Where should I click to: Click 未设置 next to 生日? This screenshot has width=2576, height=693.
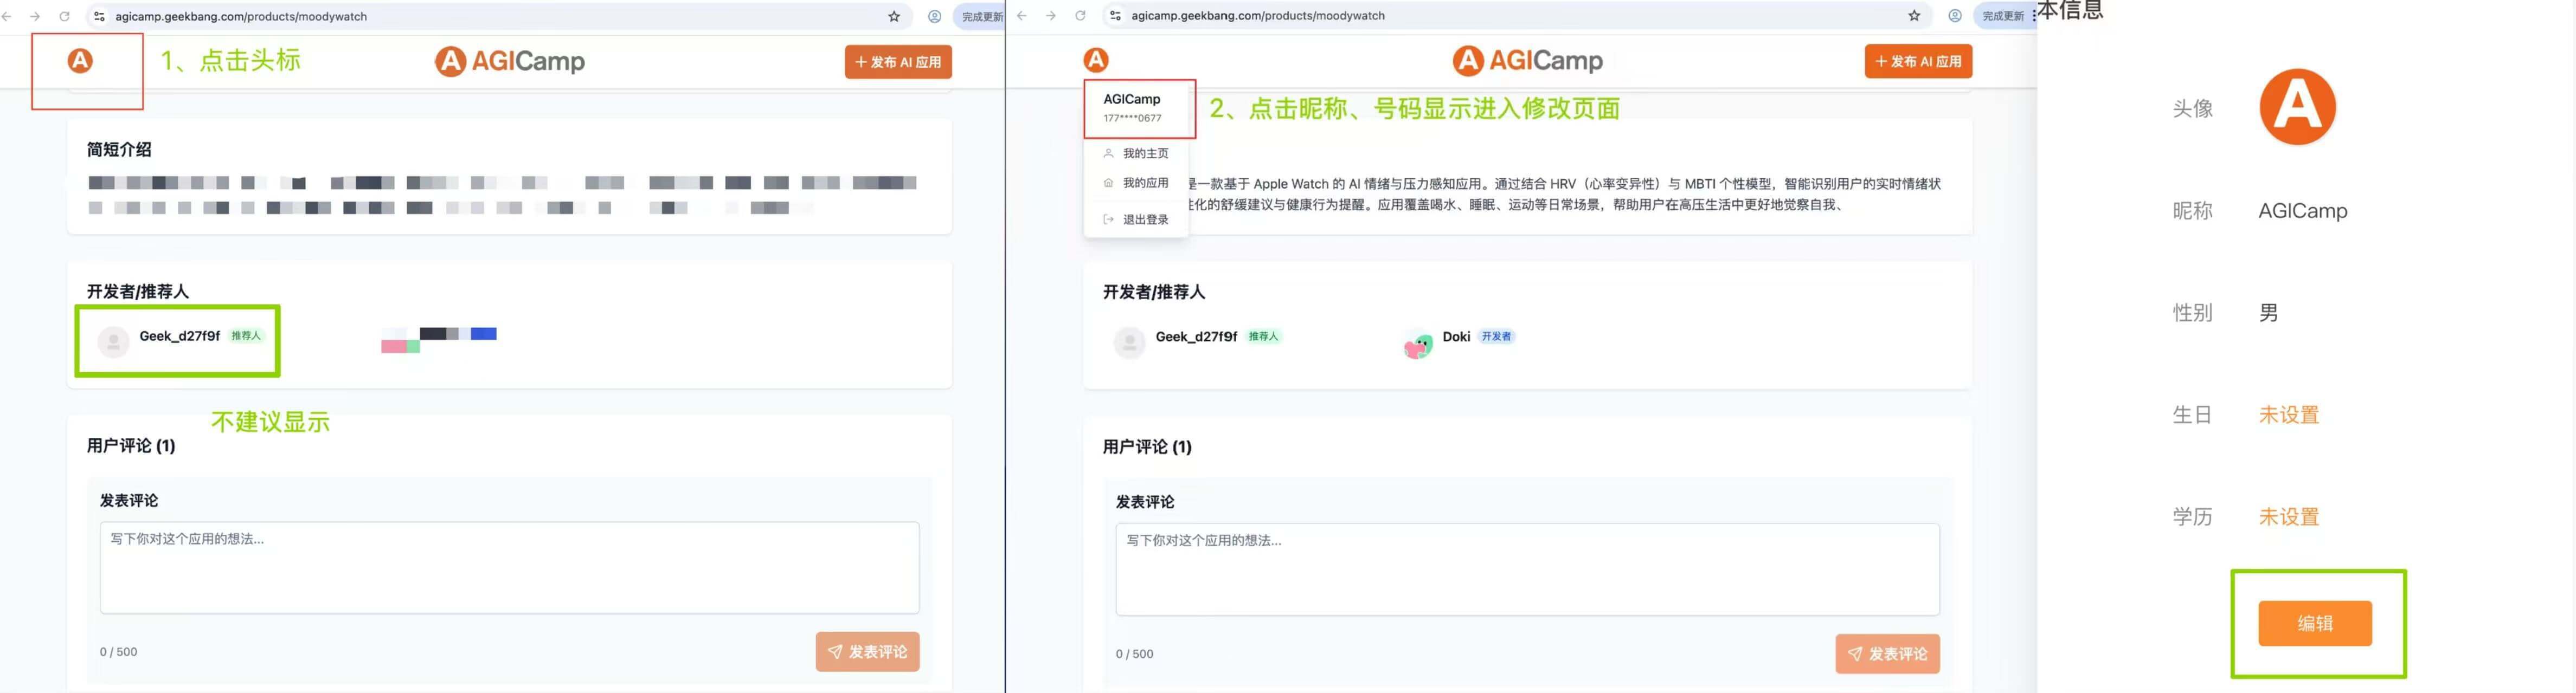[x=2288, y=415]
